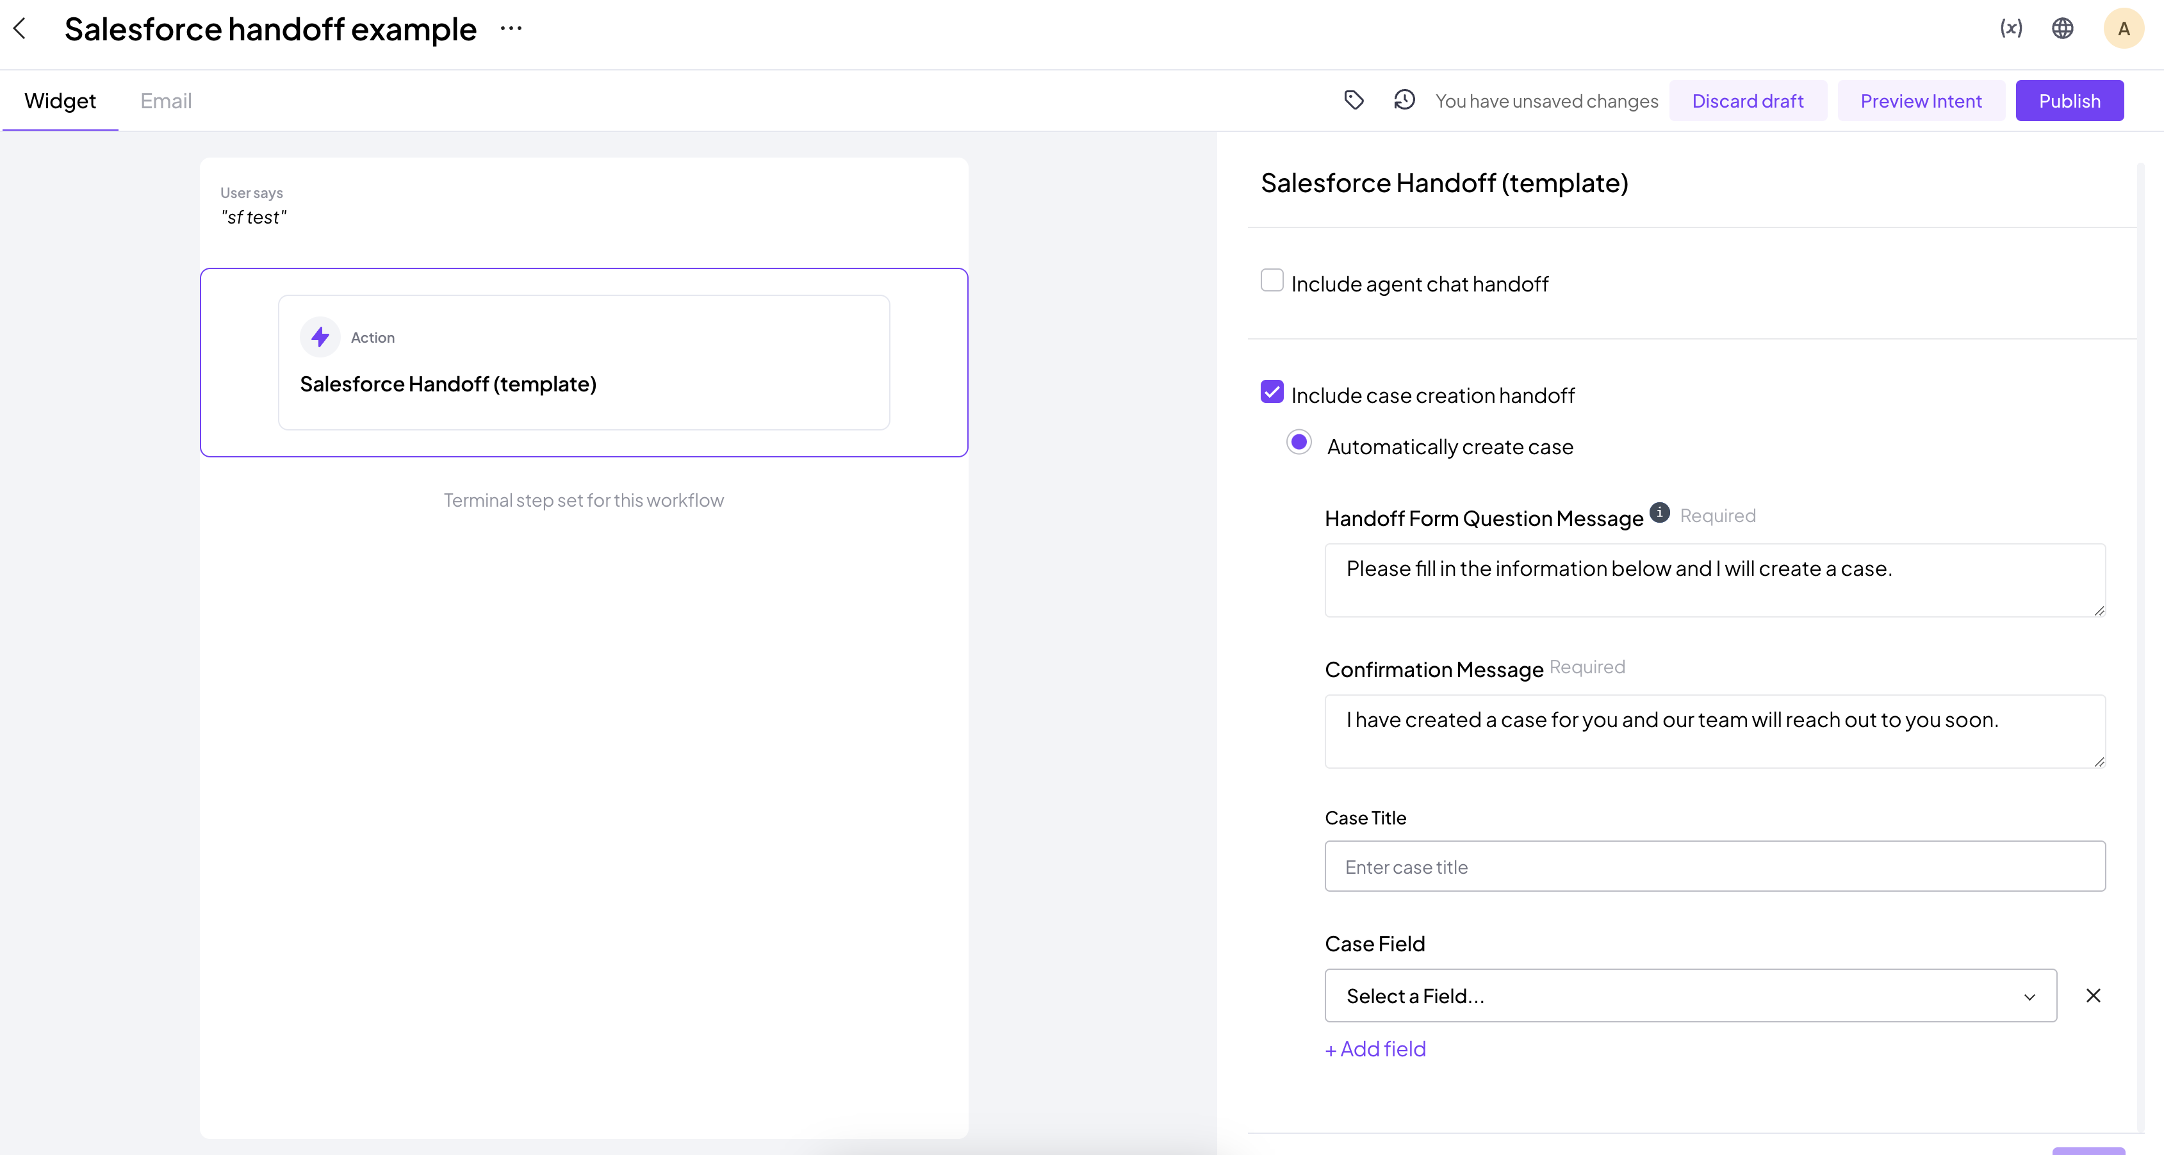The height and width of the screenshot is (1155, 2164).
Task: Click the Salesforce handoff example title
Action: click(270, 29)
